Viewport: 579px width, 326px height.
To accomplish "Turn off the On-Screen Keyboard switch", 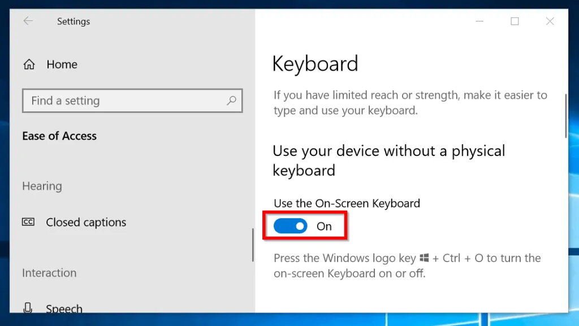I will tap(290, 226).
